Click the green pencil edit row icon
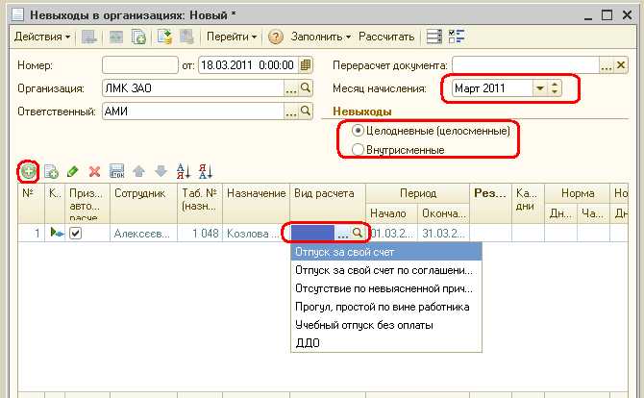This screenshot has width=644, height=398. click(73, 171)
